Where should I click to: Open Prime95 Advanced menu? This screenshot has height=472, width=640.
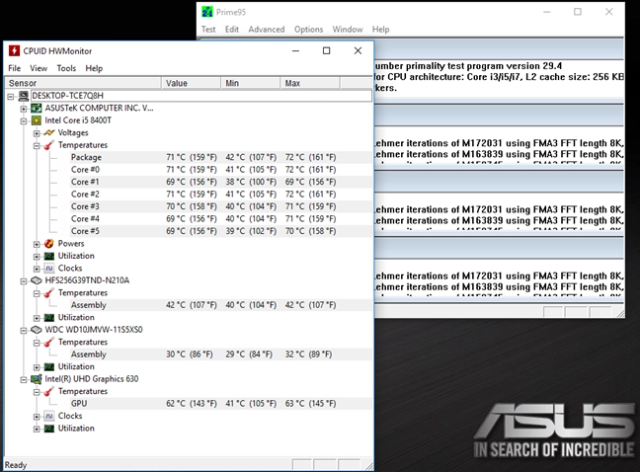pos(267,30)
